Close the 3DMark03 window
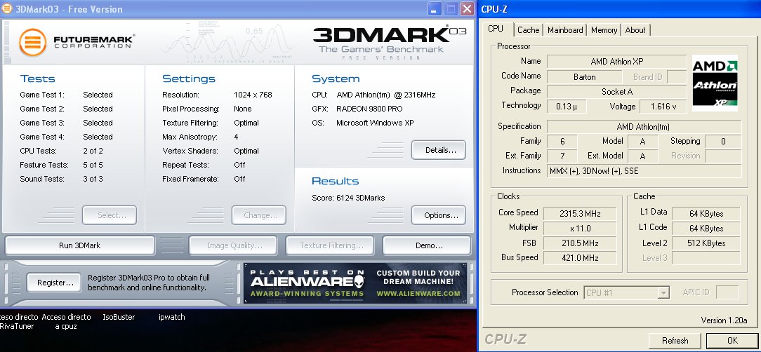 click(x=467, y=8)
